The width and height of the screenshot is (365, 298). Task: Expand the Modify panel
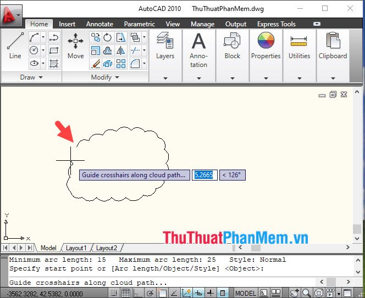105,77
